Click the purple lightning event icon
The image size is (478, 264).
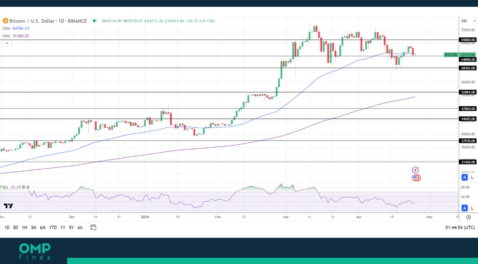click(x=415, y=170)
